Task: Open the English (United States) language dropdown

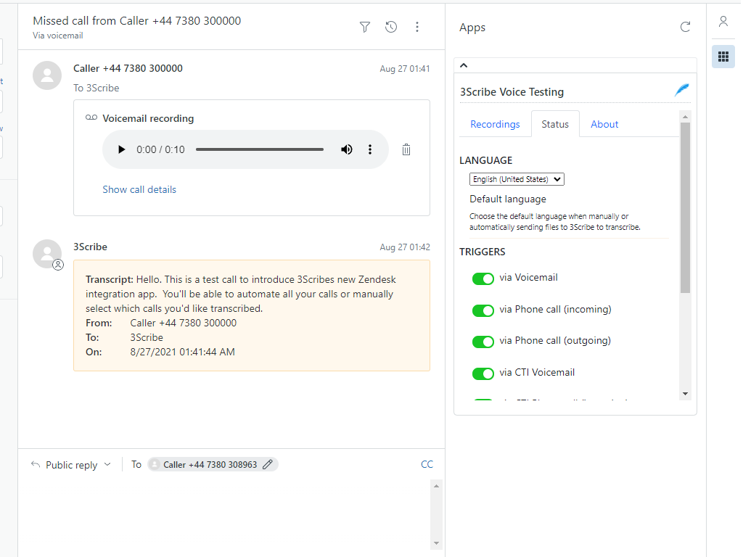Action: (517, 179)
